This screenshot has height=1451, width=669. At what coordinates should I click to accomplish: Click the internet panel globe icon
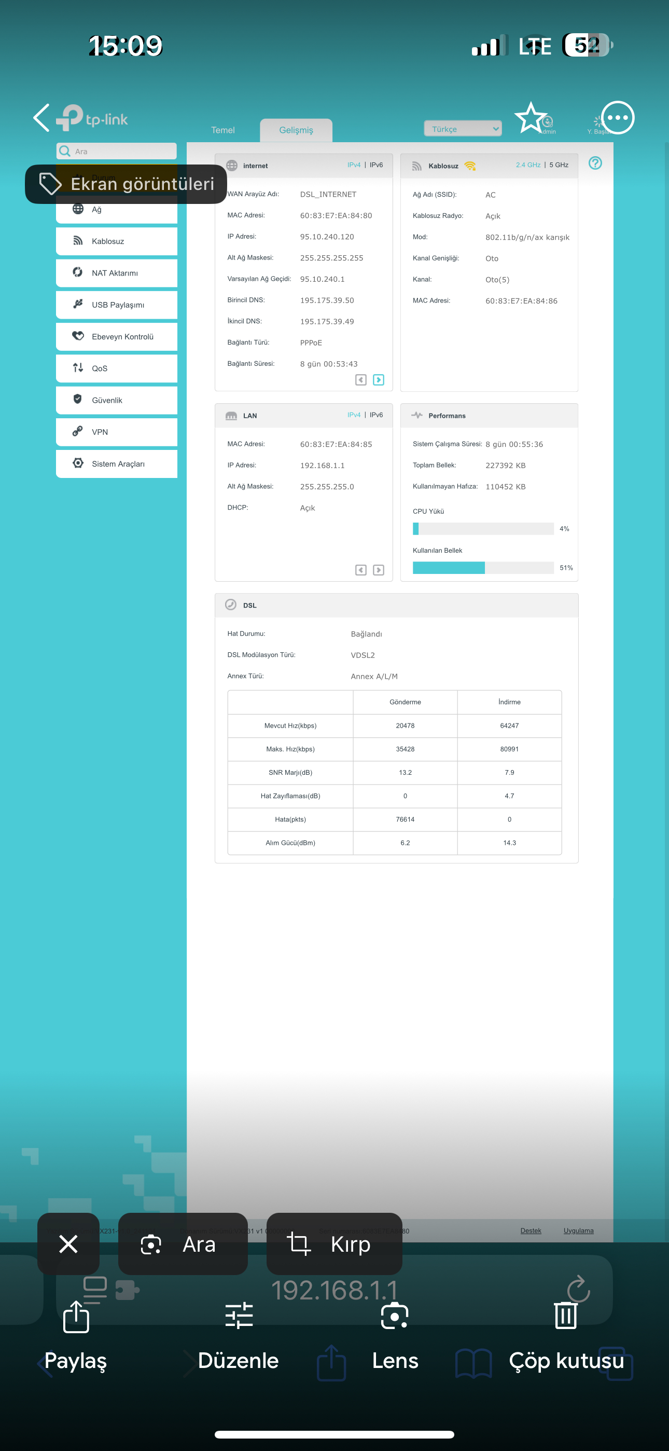click(x=231, y=166)
